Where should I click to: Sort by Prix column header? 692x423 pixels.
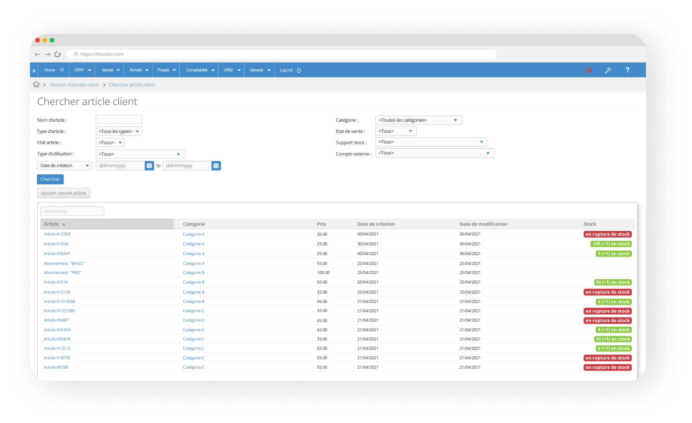click(x=321, y=224)
